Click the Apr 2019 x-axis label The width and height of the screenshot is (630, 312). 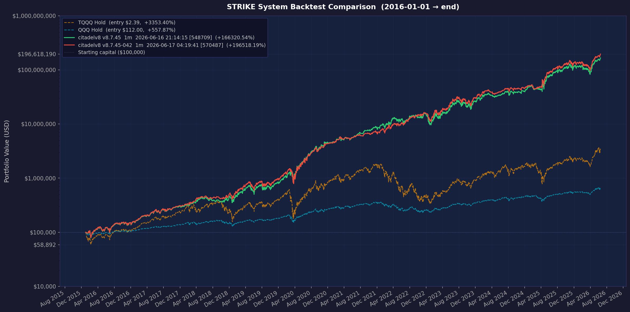[233, 299]
